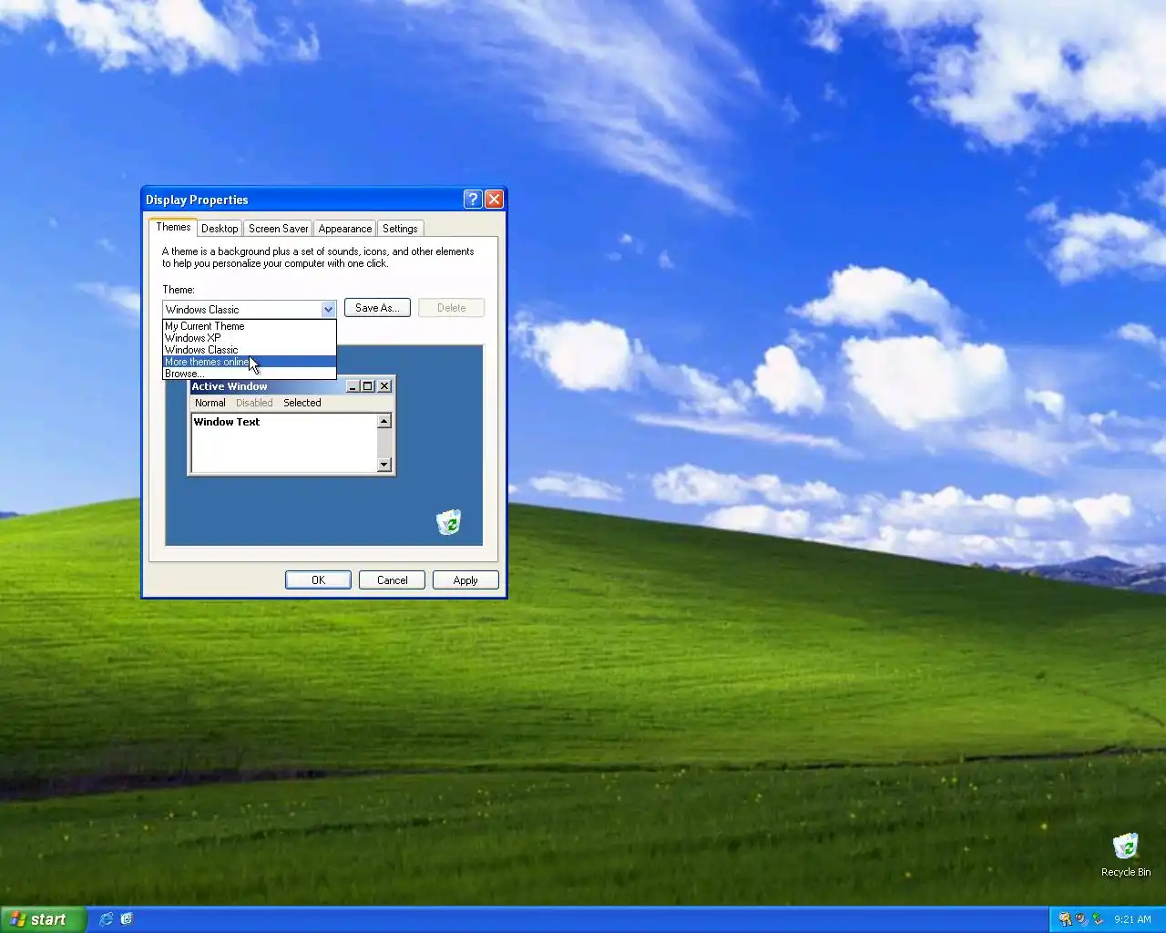Click the Window Text sample area

tap(284, 443)
